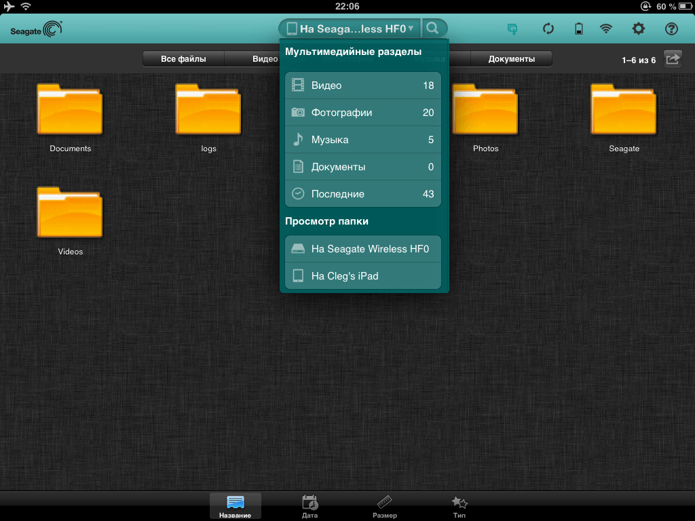
Task: Sort by Дата in bottom bar
Action: point(309,506)
